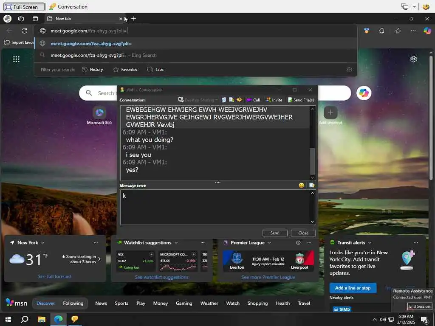Click the address bar URL field
The image size is (435, 326).
coord(195,31)
